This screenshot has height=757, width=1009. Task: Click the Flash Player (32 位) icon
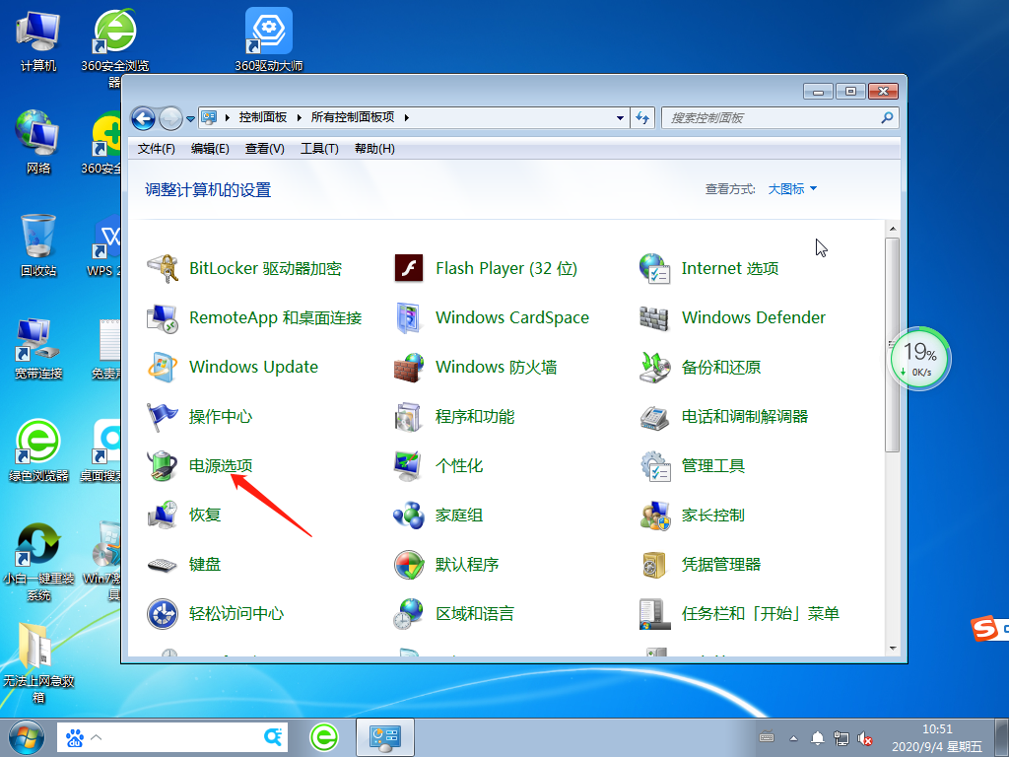tap(409, 268)
